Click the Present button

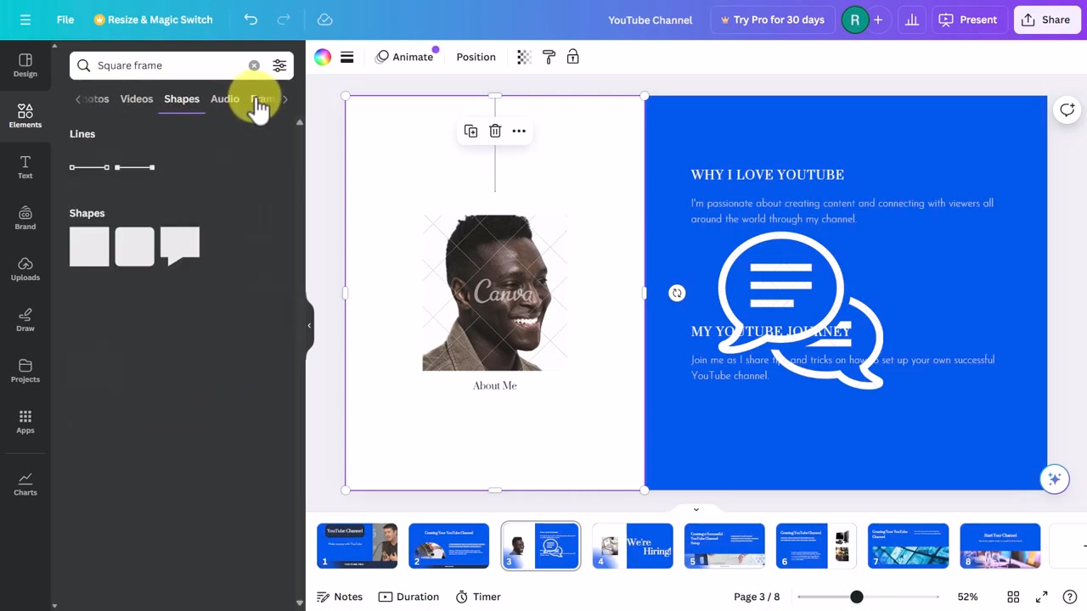coord(968,20)
